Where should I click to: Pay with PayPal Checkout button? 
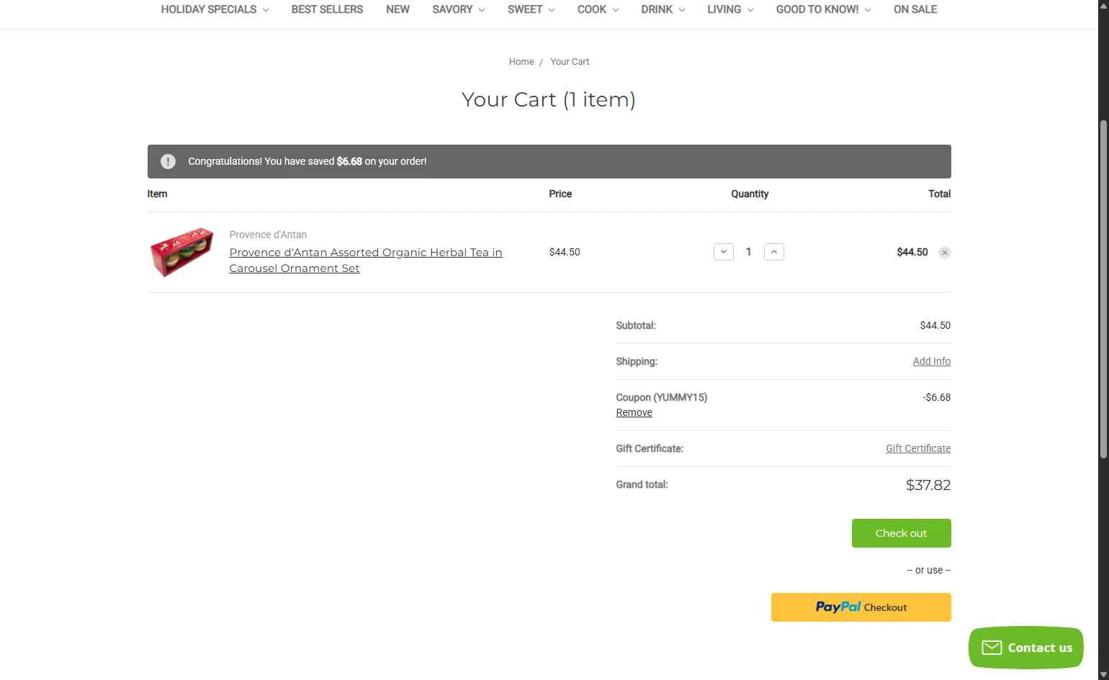click(x=861, y=607)
